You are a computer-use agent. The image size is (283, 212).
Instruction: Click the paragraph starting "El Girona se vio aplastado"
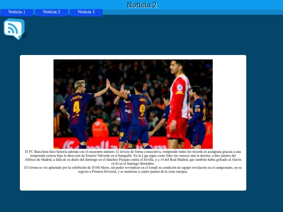tap(133, 170)
